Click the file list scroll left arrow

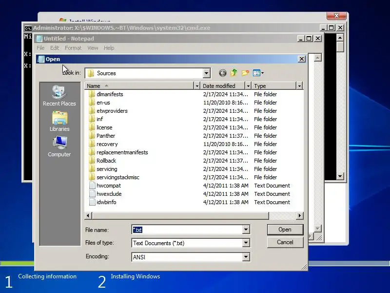[88, 216]
